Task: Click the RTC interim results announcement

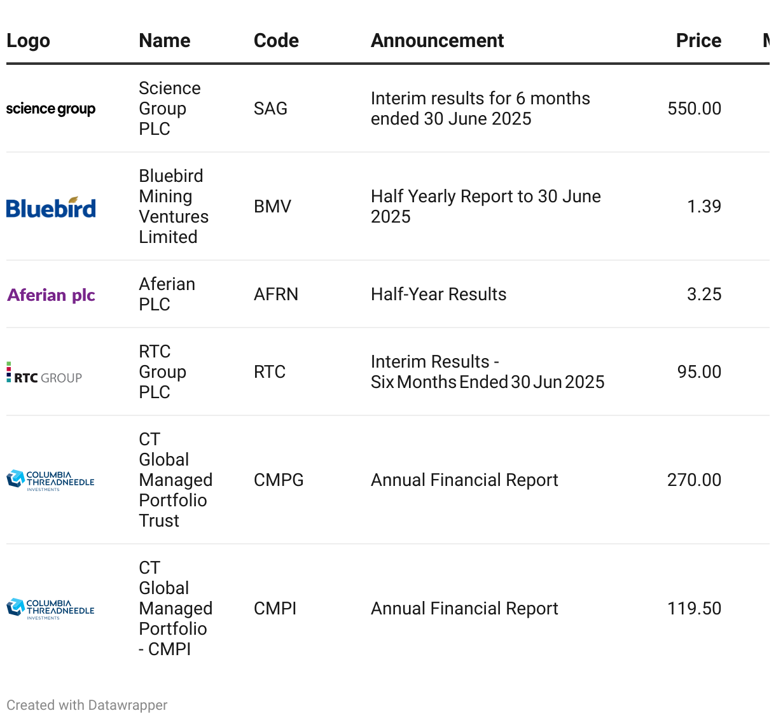Action: (487, 372)
